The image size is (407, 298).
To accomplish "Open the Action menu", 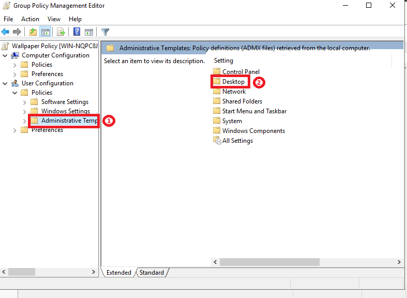I will tap(30, 19).
